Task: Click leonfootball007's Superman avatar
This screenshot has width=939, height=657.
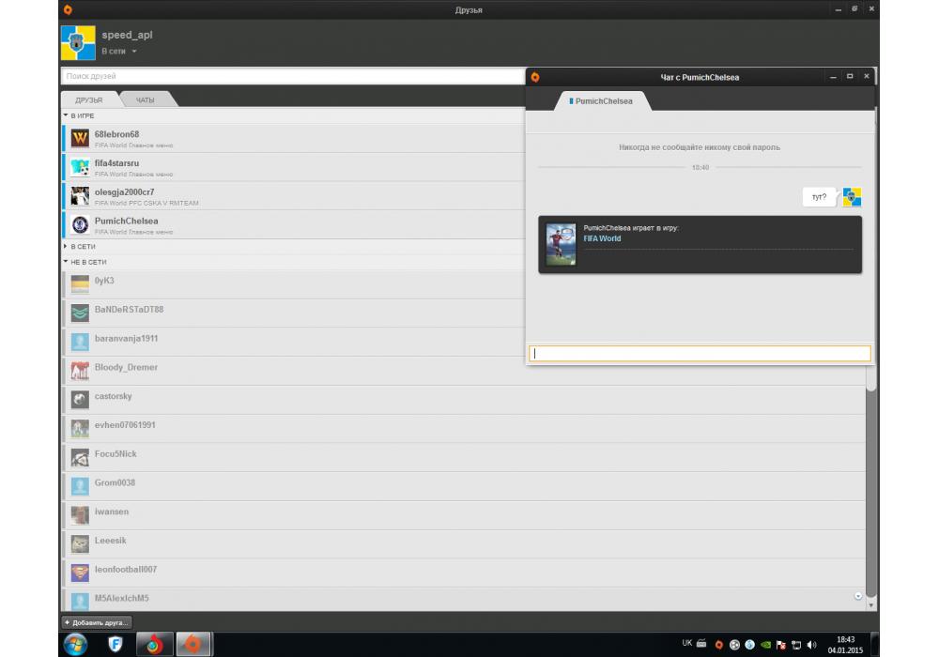Action: coord(80,572)
